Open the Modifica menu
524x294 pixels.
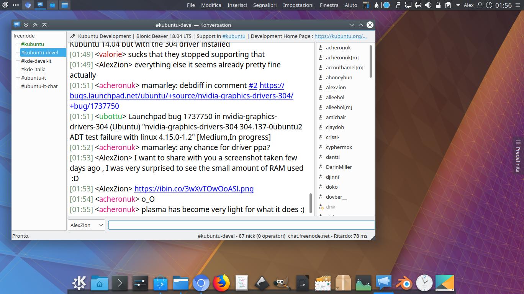click(x=211, y=5)
